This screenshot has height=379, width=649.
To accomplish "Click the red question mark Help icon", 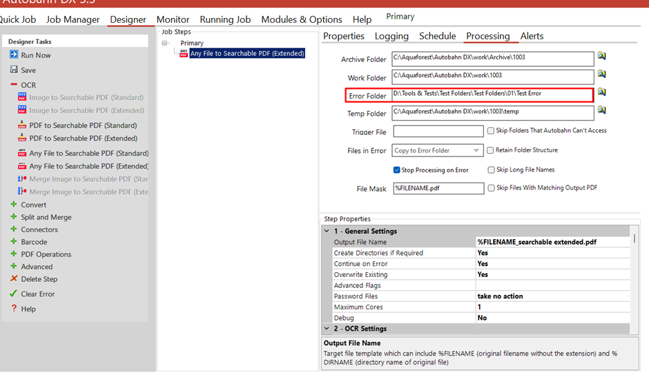I will (14, 308).
